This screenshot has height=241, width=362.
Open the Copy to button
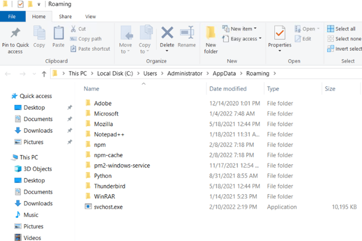point(145,40)
